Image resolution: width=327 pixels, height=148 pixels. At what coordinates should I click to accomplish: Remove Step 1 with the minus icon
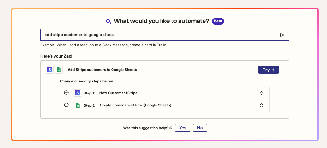[x=66, y=93]
